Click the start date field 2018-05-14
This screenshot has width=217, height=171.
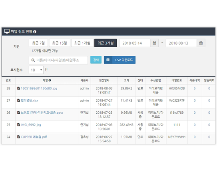(135, 43)
